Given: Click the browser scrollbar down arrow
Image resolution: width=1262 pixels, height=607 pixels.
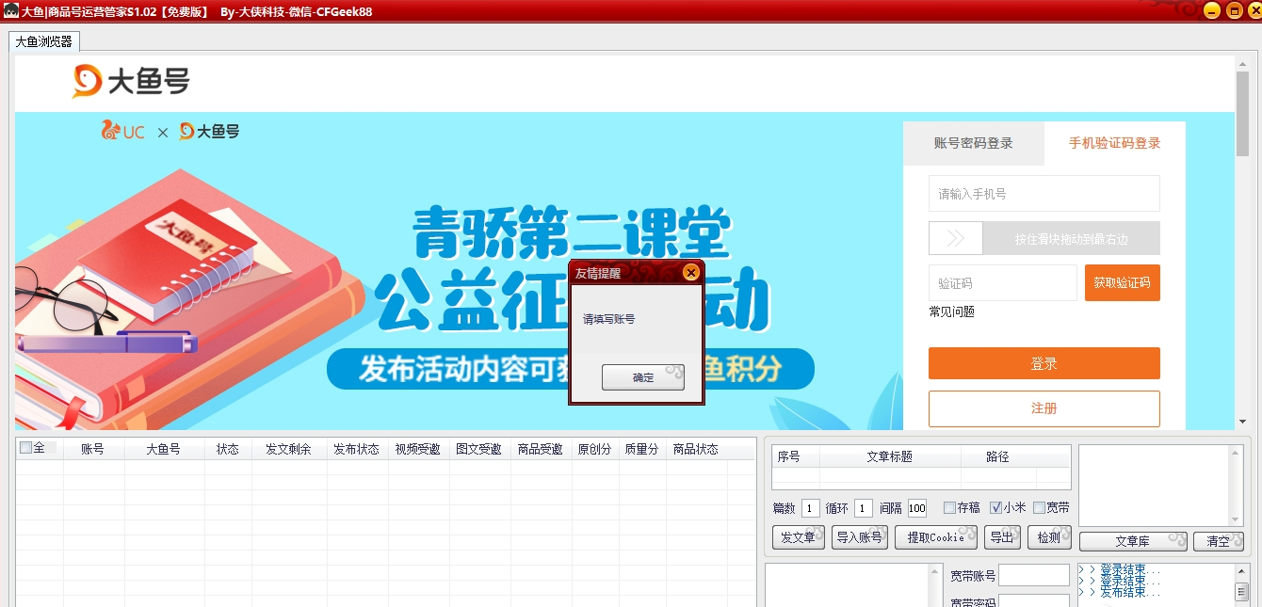Looking at the screenshot, I should click(1242, 422).
